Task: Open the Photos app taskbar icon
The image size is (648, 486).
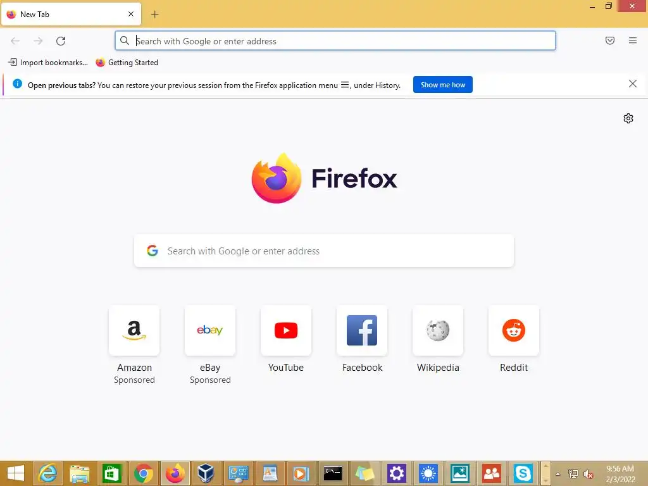Action: pyautogui.click(x=459, y=473)
